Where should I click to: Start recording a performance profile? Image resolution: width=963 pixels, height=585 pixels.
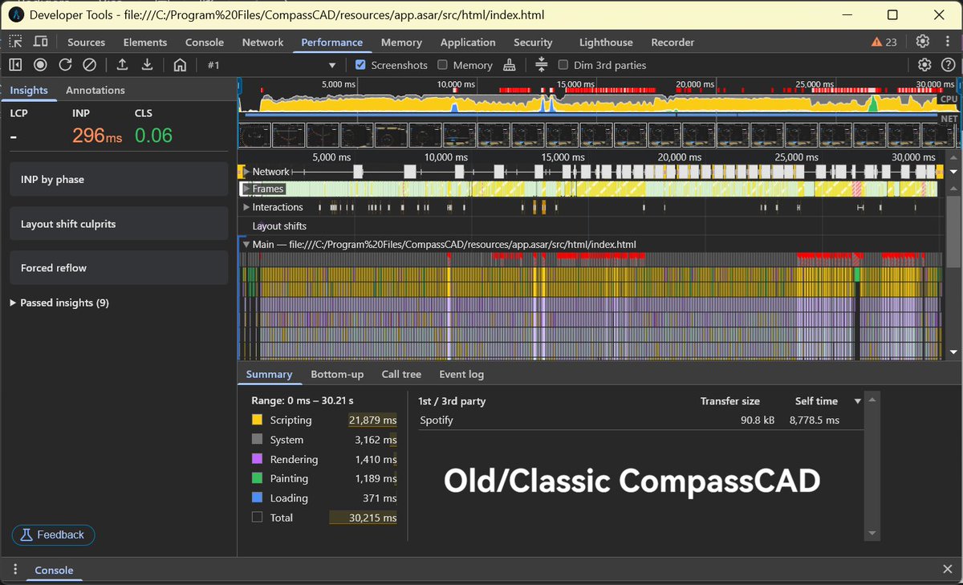pyautogui.click(x=40, y=65)
